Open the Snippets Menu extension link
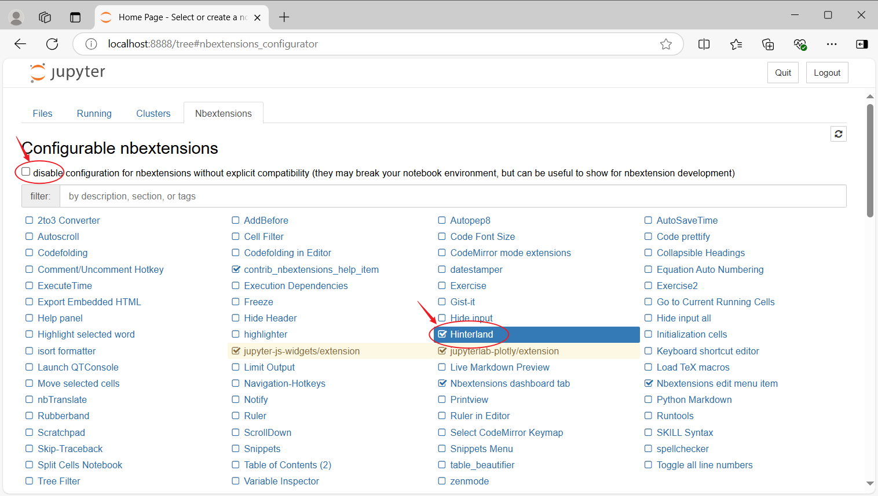 [482, 449]
